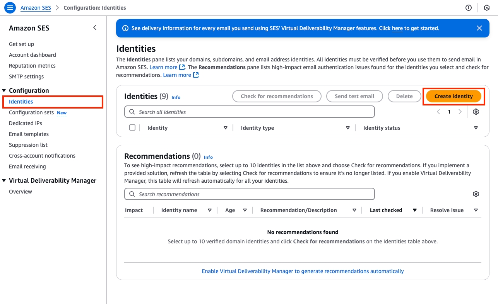498x304 pixels.
Task: Click the Search all identities field
Action: 250,112
